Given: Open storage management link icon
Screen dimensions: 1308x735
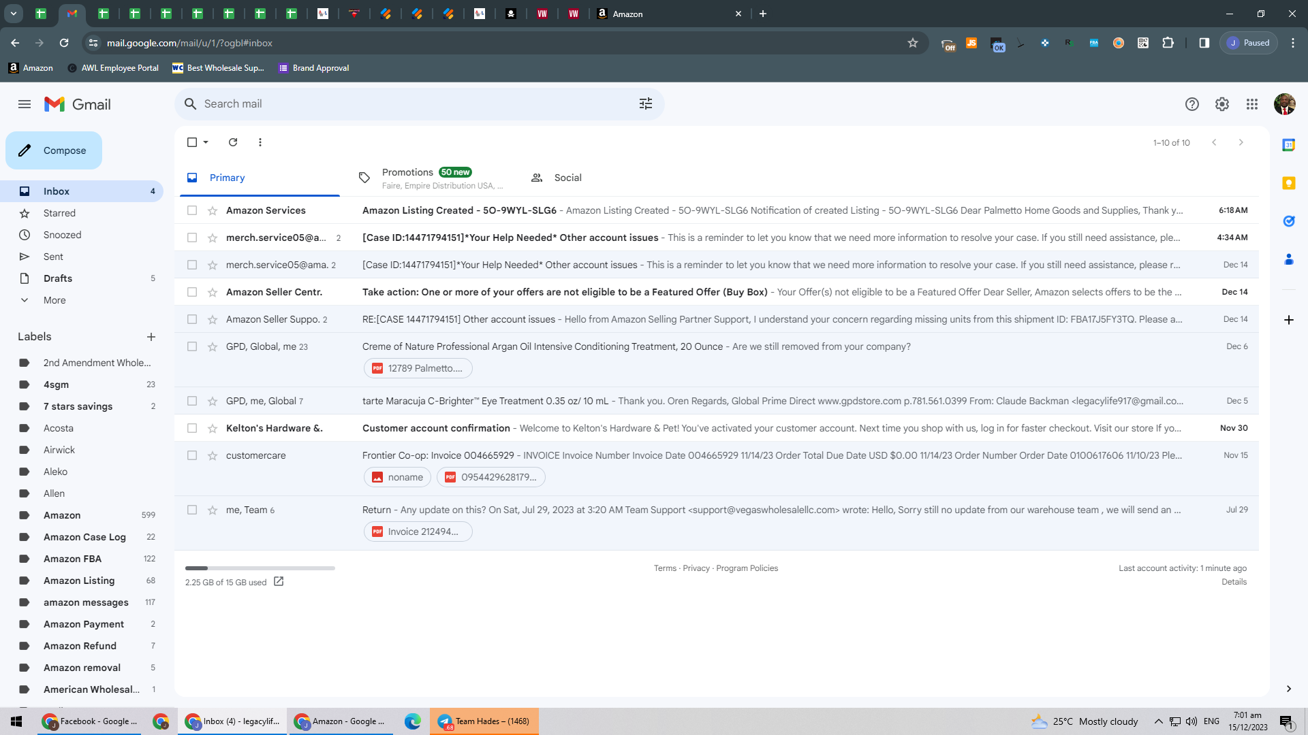Looking at the screenshot, I should 279,582.
